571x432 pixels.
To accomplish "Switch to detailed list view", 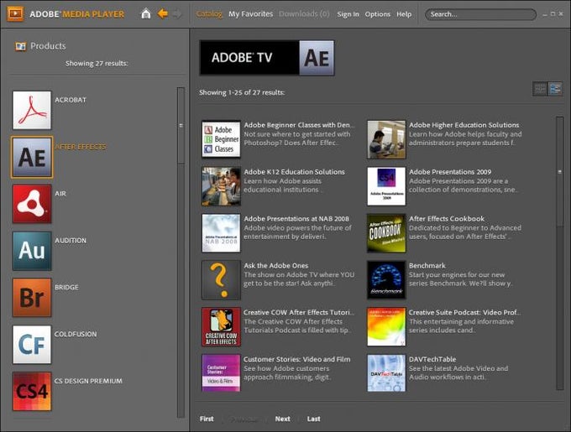I will 555,89.
